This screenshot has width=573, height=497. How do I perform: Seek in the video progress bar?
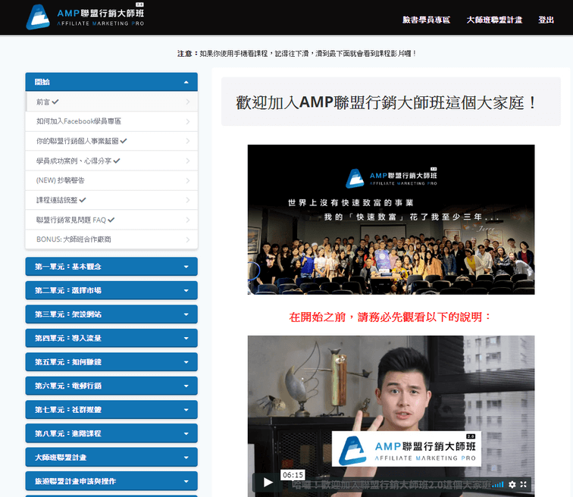(391, 485)
